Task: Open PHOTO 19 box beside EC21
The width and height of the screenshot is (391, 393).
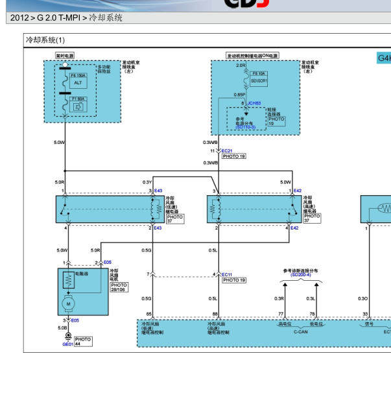Action: click(234, 156)
